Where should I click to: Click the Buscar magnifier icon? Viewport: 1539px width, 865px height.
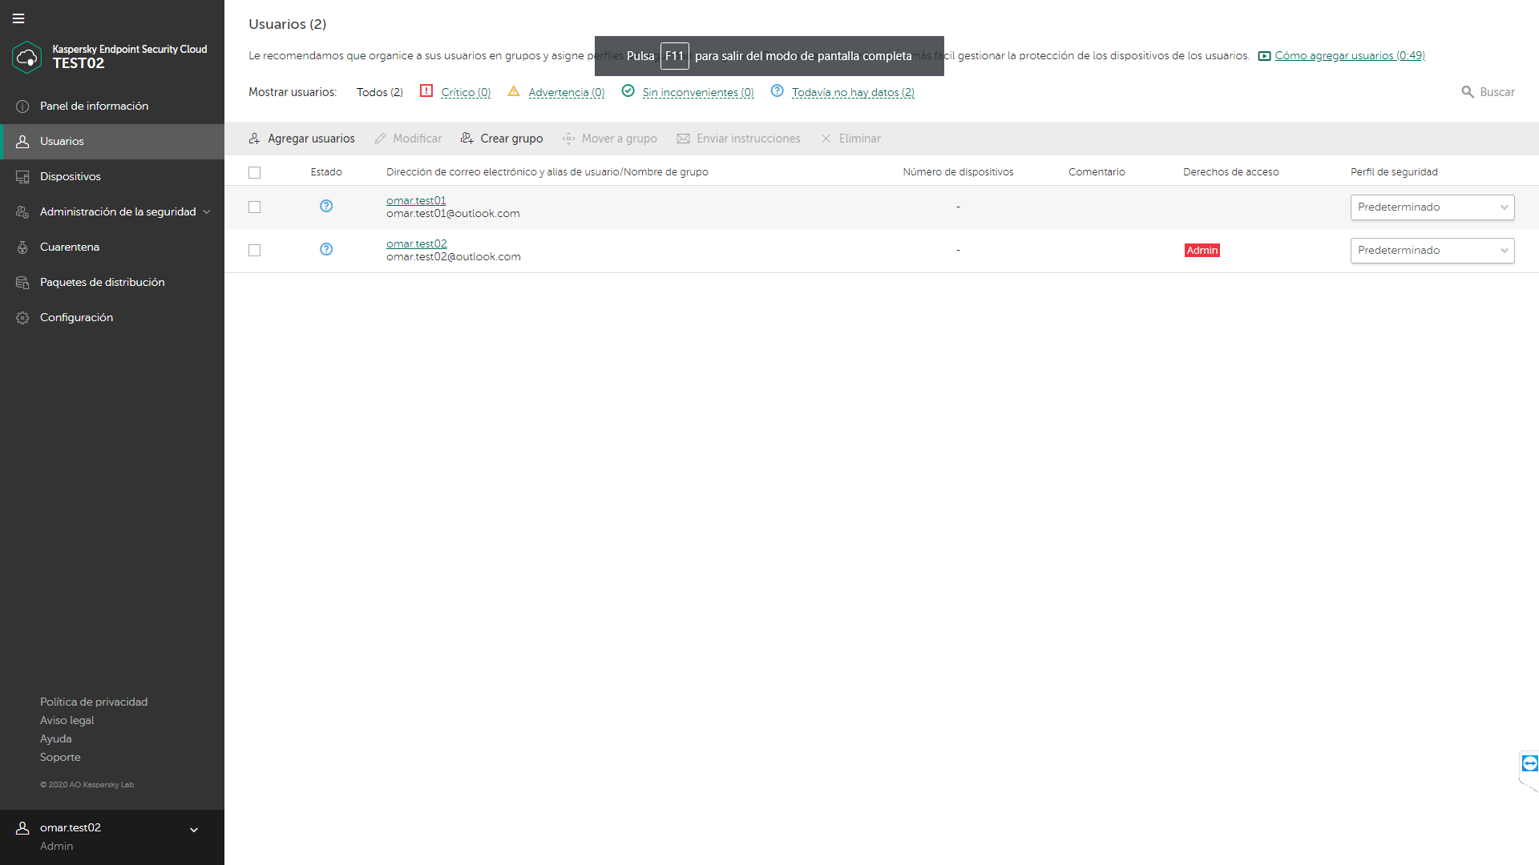point(1468,92)
